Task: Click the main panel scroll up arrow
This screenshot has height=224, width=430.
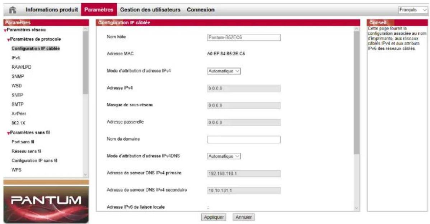Action: point(356,29)
